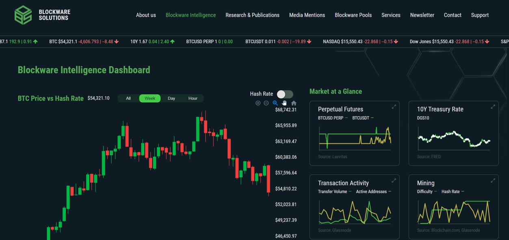The image size is (509, 240).
Task: Click the Blockware Intelligence Dashboard heading
Action: pos(84,70)
